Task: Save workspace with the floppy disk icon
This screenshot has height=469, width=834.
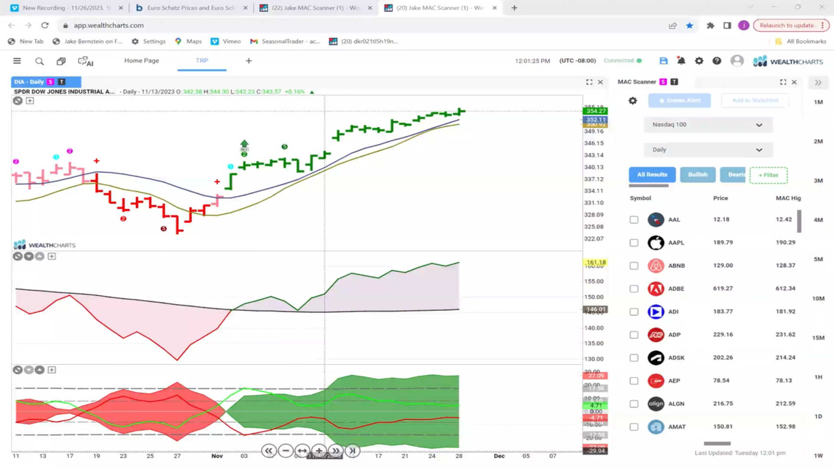Action: (x=663, y=61)
